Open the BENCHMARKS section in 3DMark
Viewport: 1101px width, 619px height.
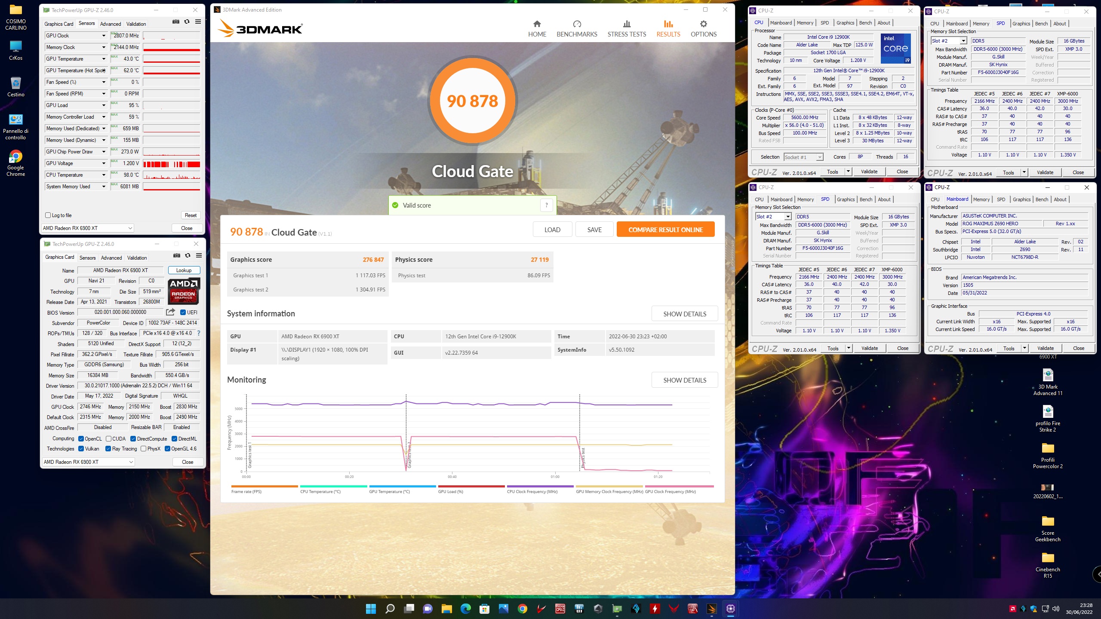click(x=577, y=29)
